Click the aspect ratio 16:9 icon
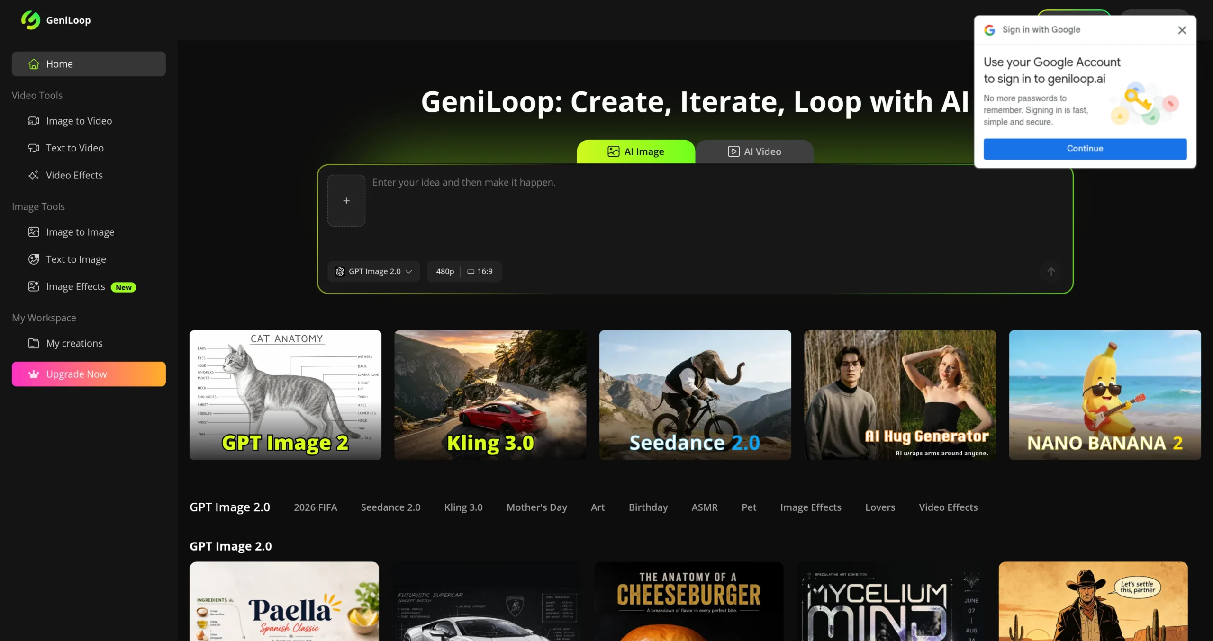 (x=471, y=272)
